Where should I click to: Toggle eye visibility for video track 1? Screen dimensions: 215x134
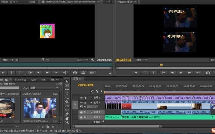[81, 103]
